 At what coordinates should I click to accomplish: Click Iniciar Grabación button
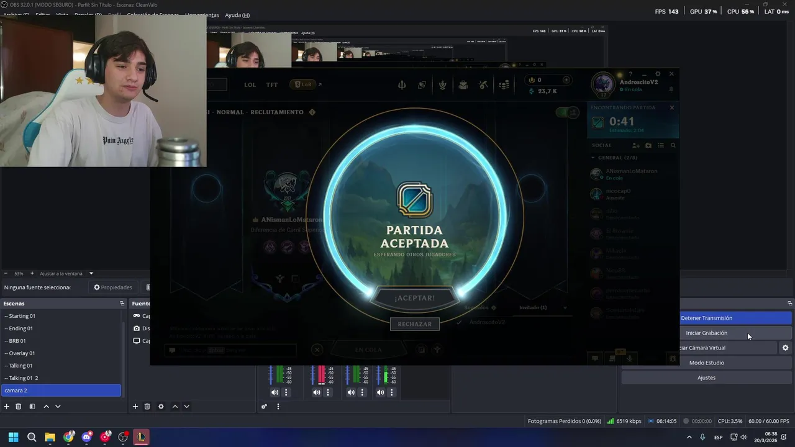pyautogui.click(x=736, y=333)
